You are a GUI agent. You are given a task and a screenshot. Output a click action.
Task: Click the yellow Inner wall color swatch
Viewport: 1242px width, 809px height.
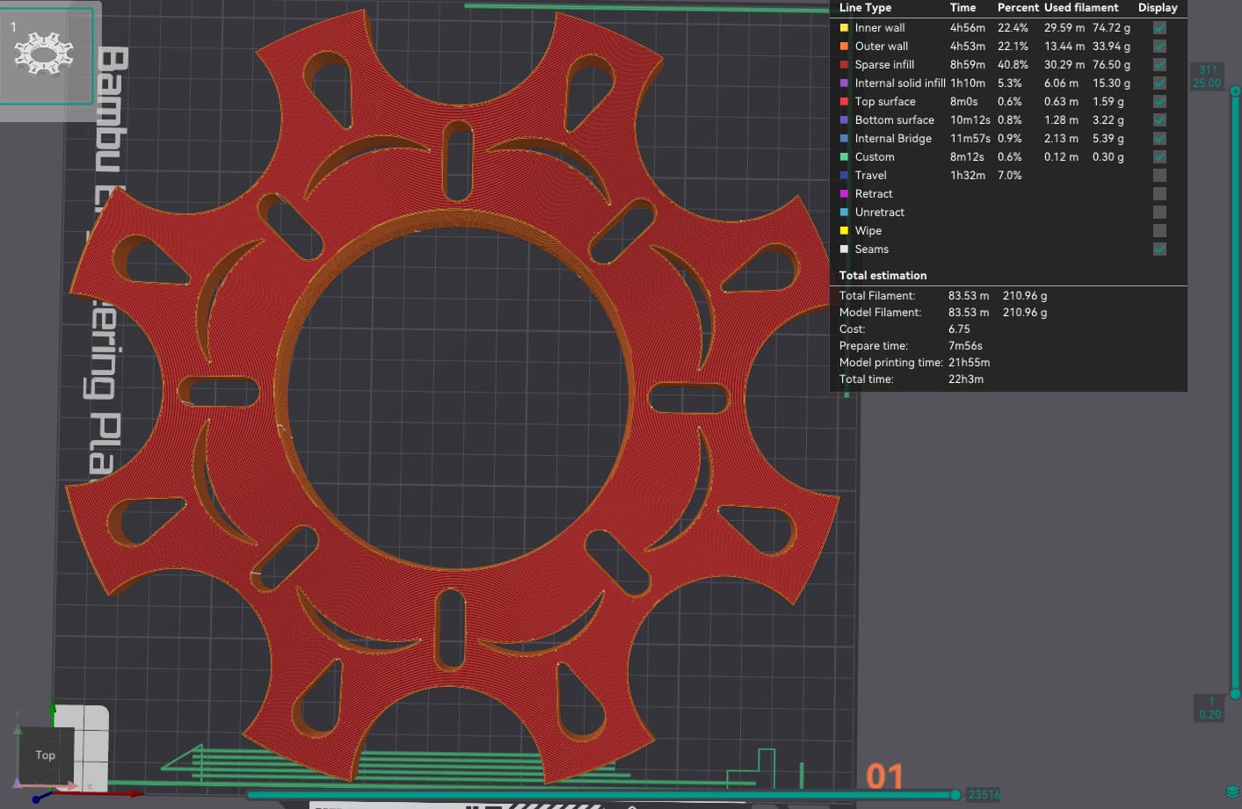pos(845,28)
